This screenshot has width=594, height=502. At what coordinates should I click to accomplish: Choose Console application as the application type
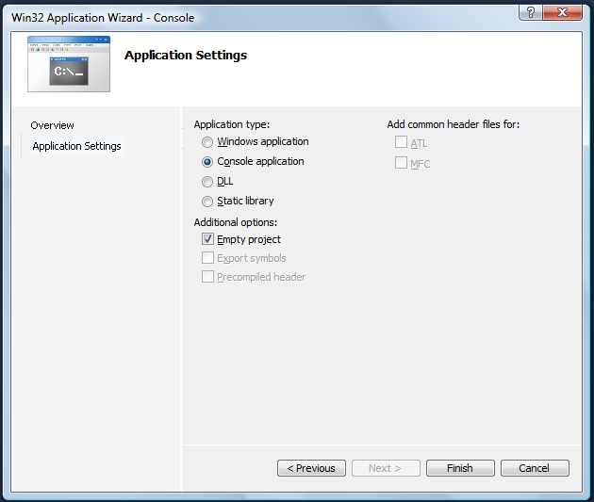click(207, 162)
